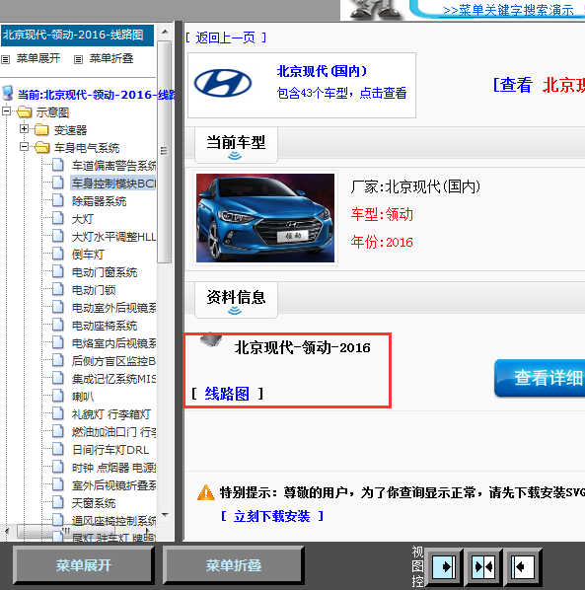The image size is (585, 590).
Task: Click the wave icon below 资料信息 tab
Action: coord(235,311)
